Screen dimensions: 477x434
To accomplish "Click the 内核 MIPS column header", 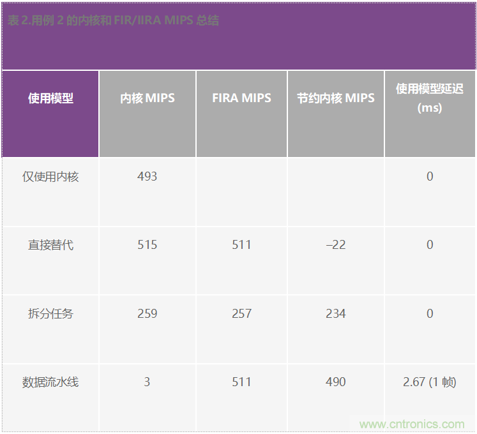I will tap(148, 98).
